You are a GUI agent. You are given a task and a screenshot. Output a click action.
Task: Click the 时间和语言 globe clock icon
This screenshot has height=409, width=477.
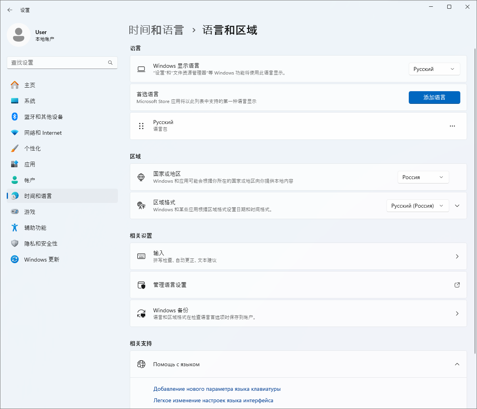coord(15,196)
